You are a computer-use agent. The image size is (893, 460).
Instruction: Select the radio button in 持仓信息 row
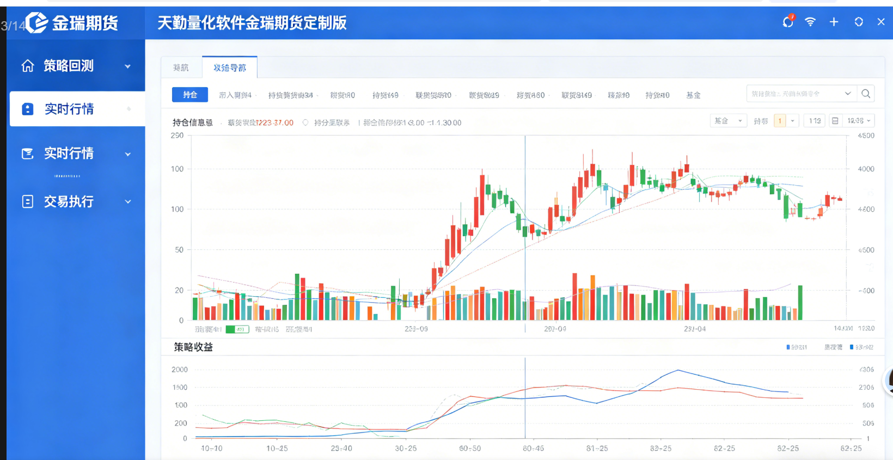(x=305, y=122)
